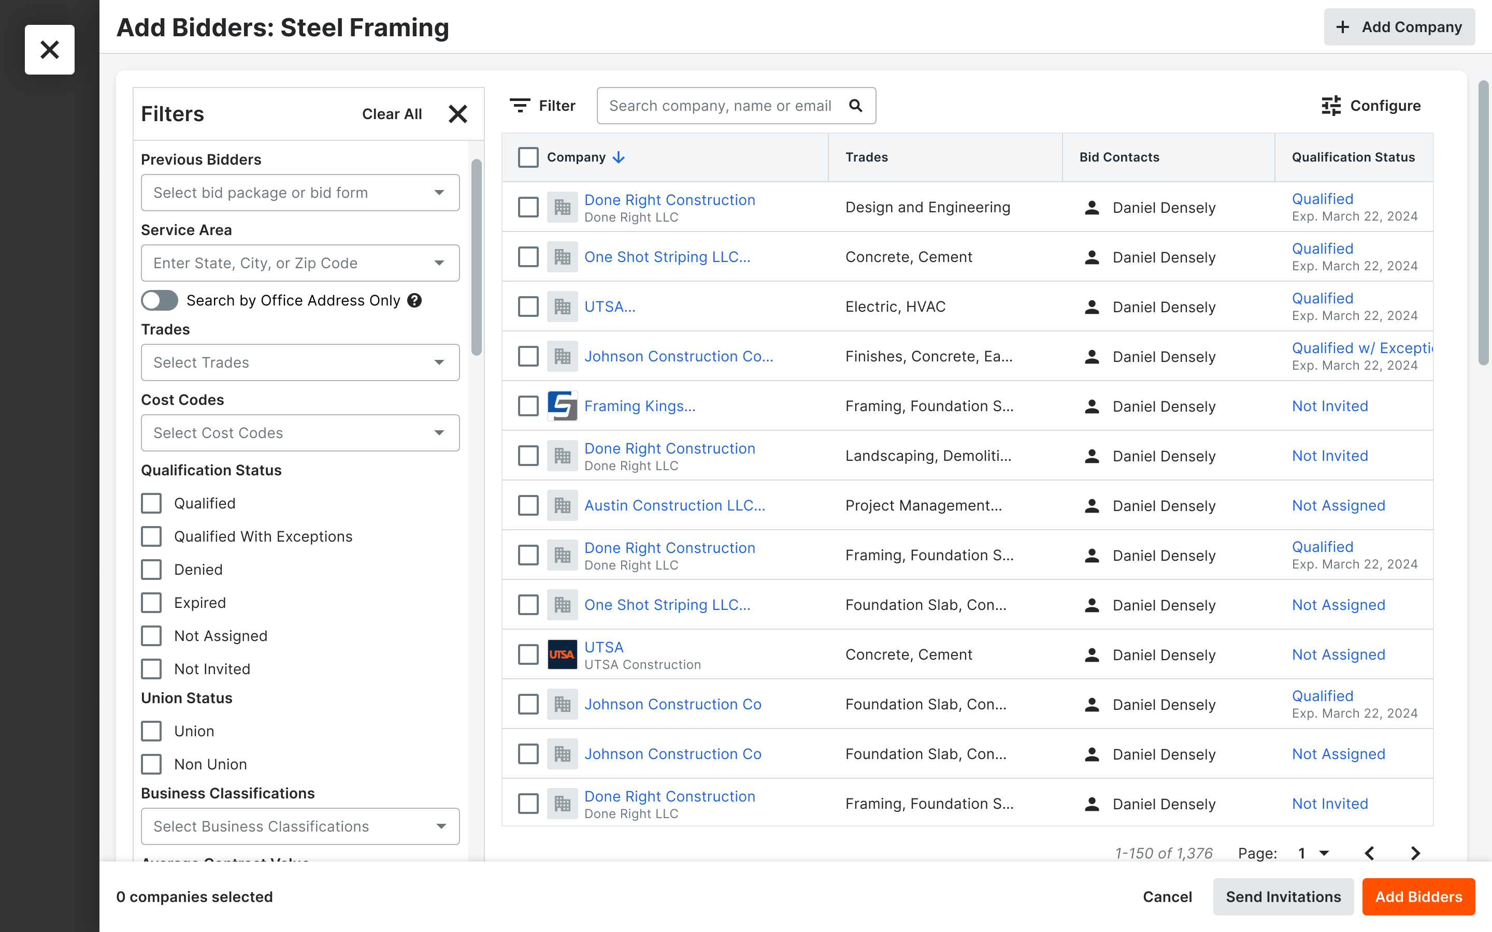The height and width of the screenshot is (932, 1492).
Task: Open the Configure columns settings icon
Action: tap(1331, 106)
